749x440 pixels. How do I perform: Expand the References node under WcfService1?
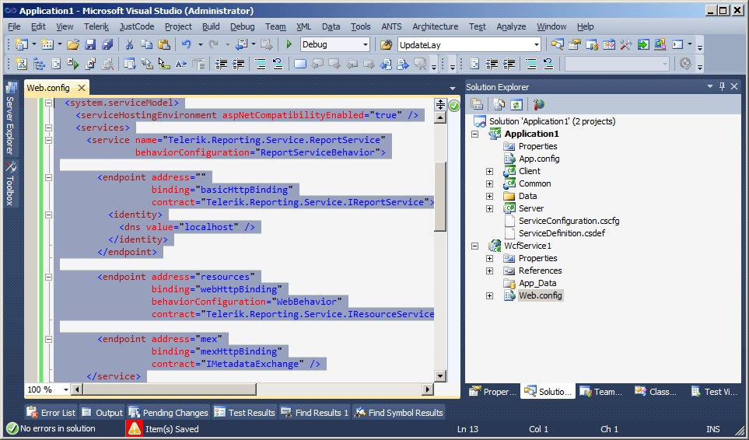pyautogui.click(x=489, y=271)
